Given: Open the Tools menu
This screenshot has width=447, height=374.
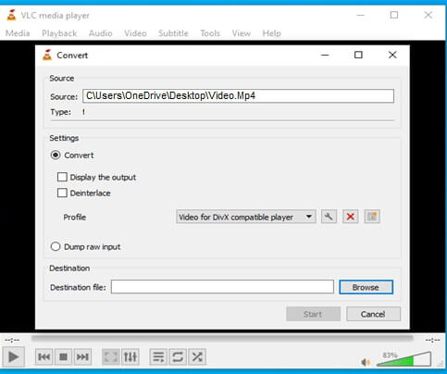Looking at the screenshot, I should pyautogui.click(x=210, y=33).
